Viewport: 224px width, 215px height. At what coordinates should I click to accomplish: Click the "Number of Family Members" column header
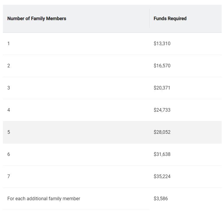(37, 19)
